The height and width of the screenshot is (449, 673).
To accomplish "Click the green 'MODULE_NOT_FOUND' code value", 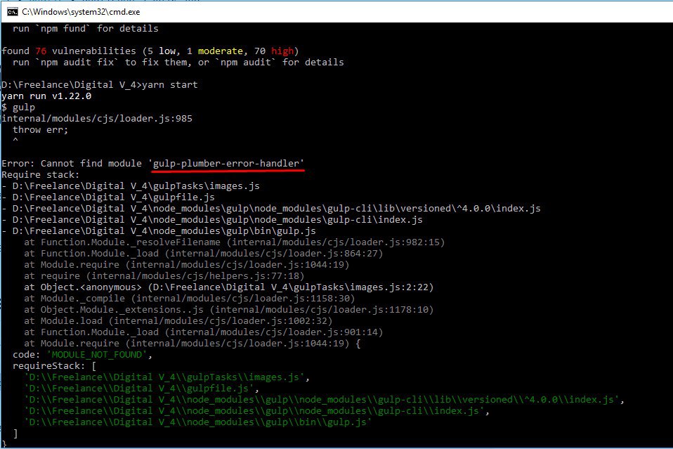I will (96, 355).
